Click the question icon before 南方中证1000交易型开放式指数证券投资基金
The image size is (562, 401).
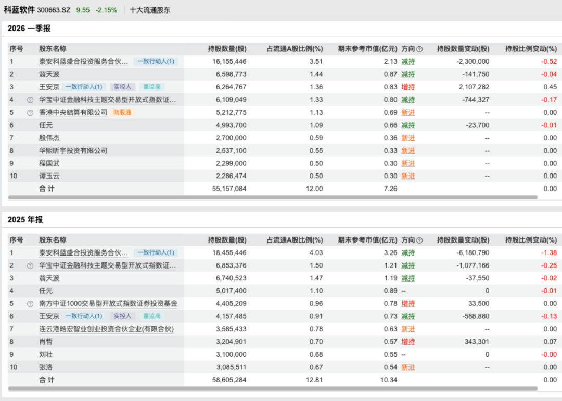coord(30,304)
